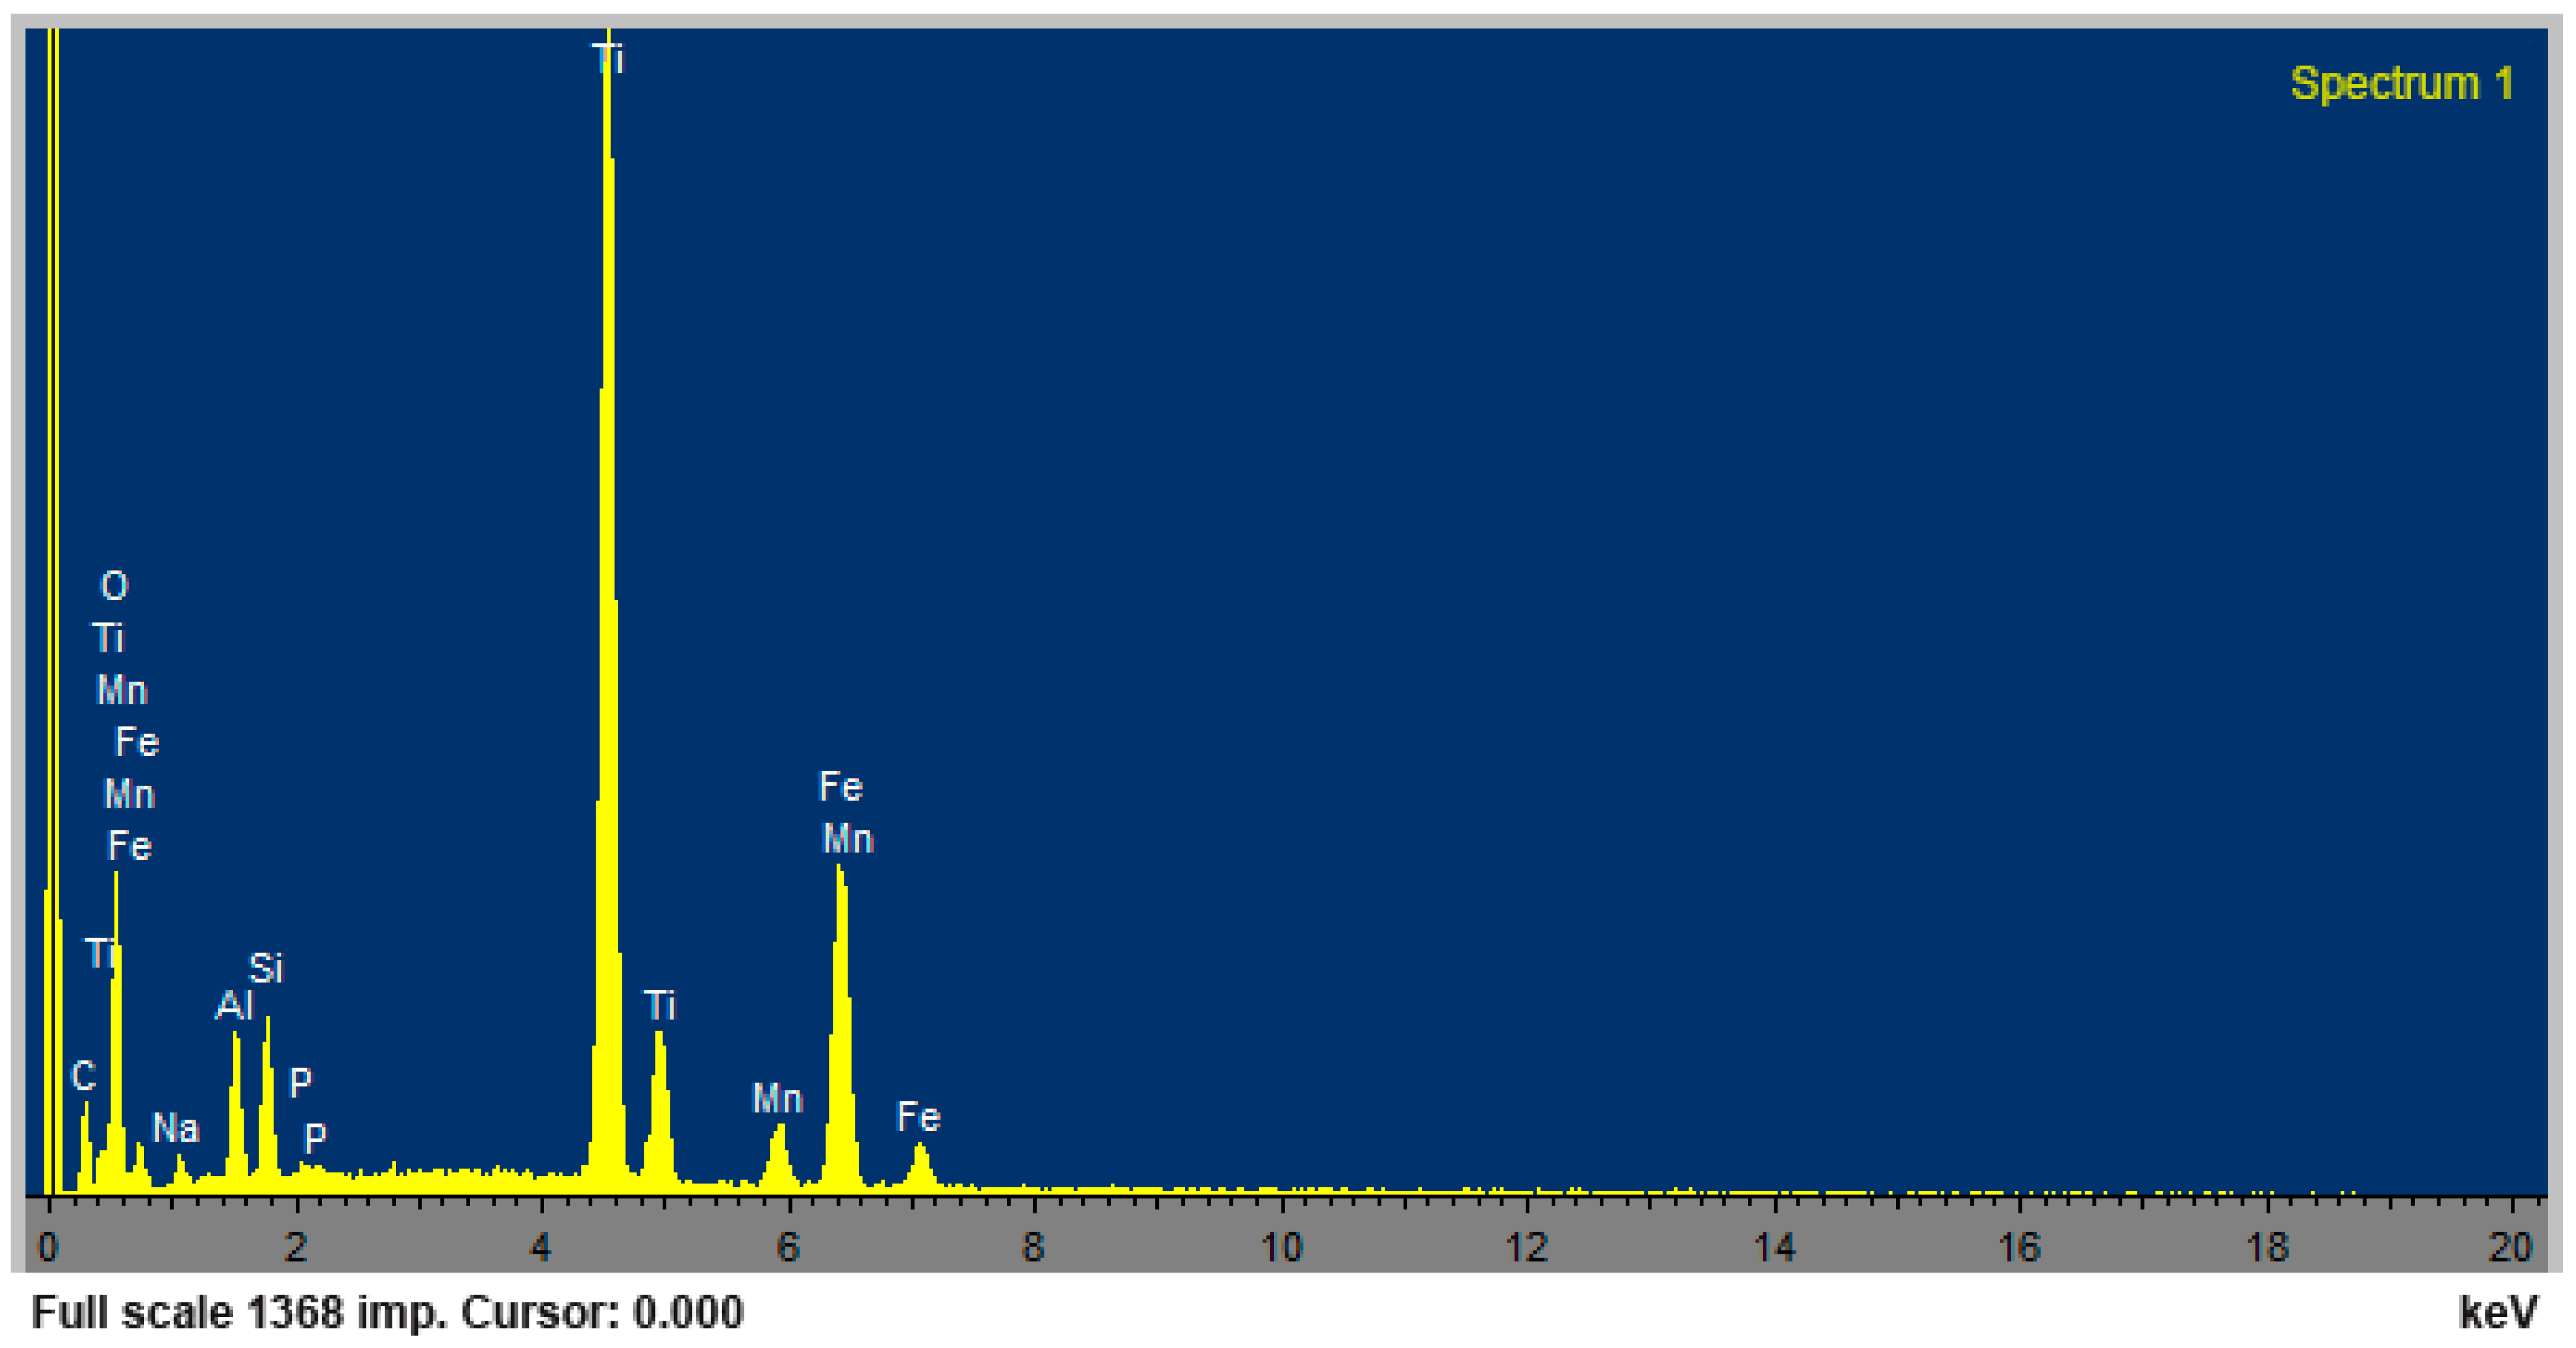Image resolution: width=2576 pixels, height=1348 pixels.
Task: Click the C peak label
Action: (84, 1076)
